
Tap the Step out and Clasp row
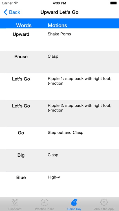click(x=60, y=138)
